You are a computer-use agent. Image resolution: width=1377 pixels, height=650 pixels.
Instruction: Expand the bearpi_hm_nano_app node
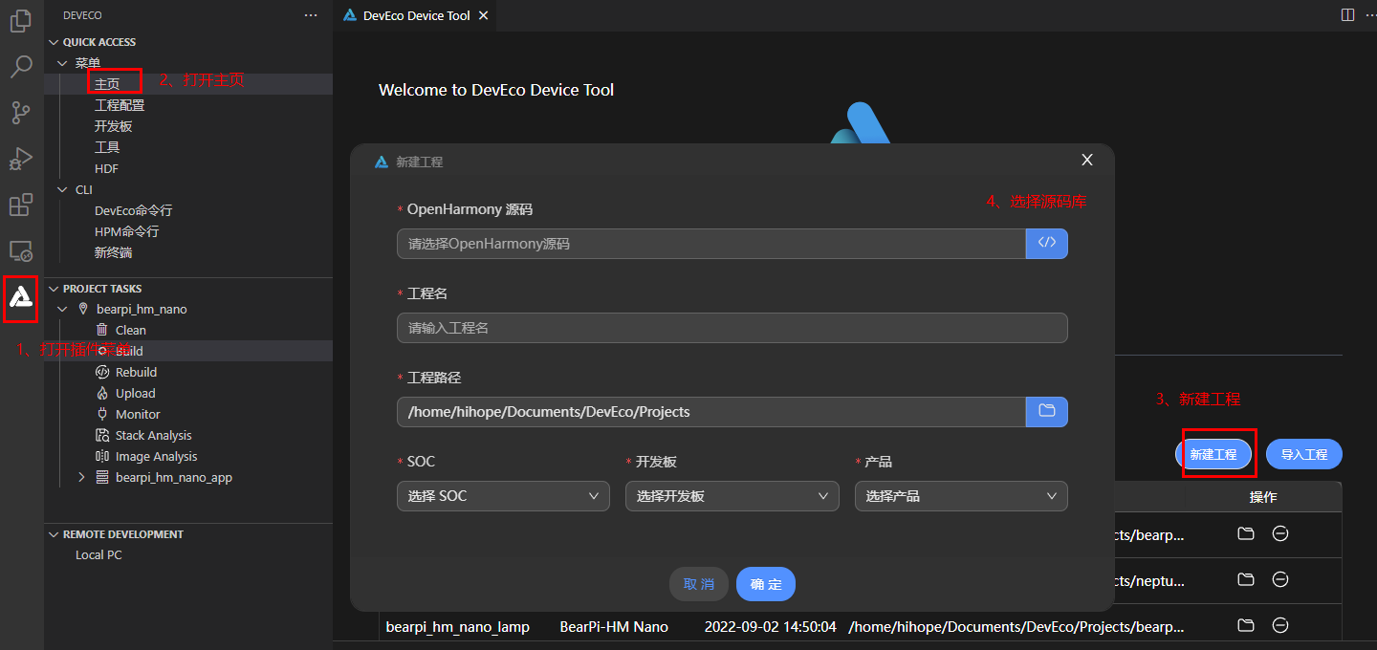(x=82, y=477)
